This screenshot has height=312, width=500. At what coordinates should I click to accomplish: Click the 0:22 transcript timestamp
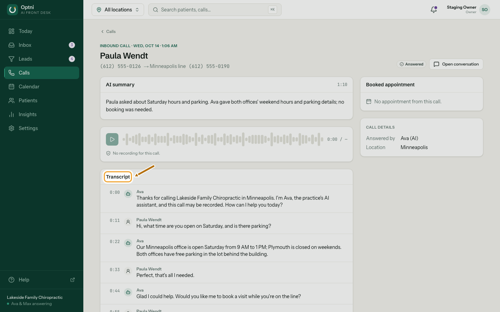coord(115,242)
